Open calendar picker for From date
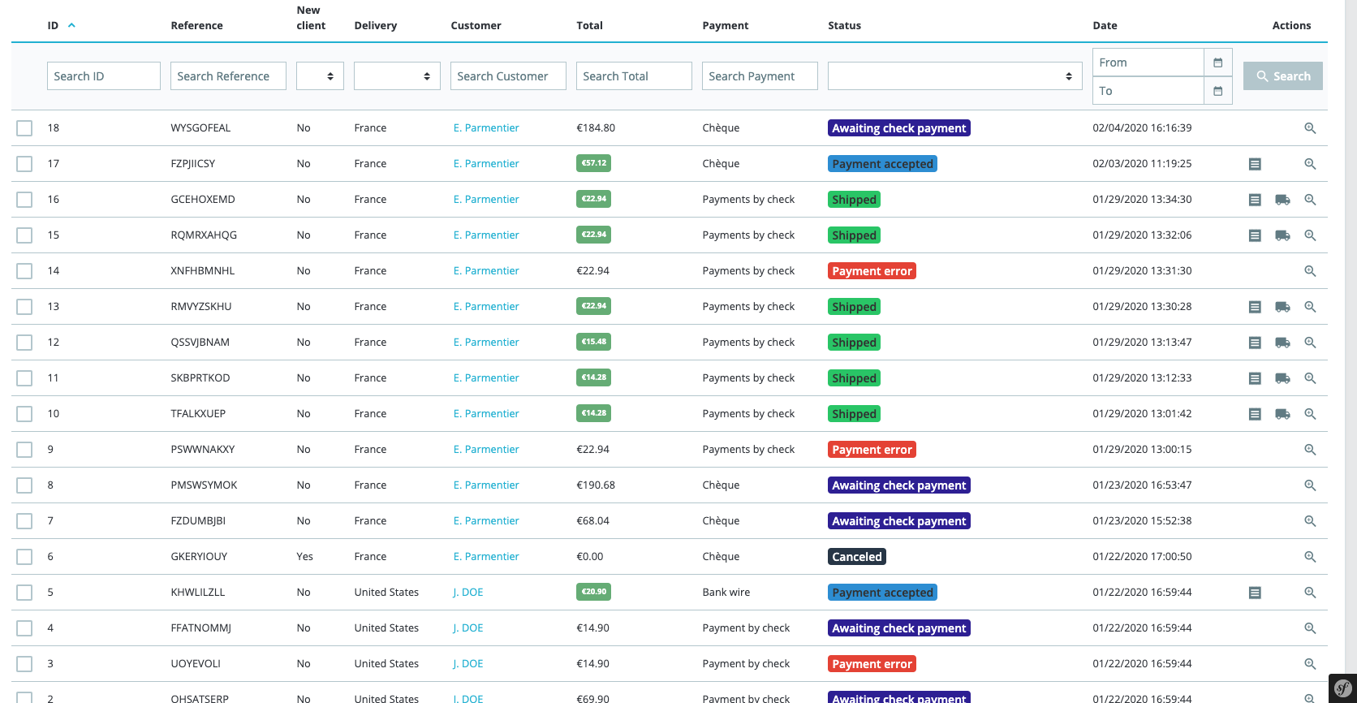 [1217, 63]
